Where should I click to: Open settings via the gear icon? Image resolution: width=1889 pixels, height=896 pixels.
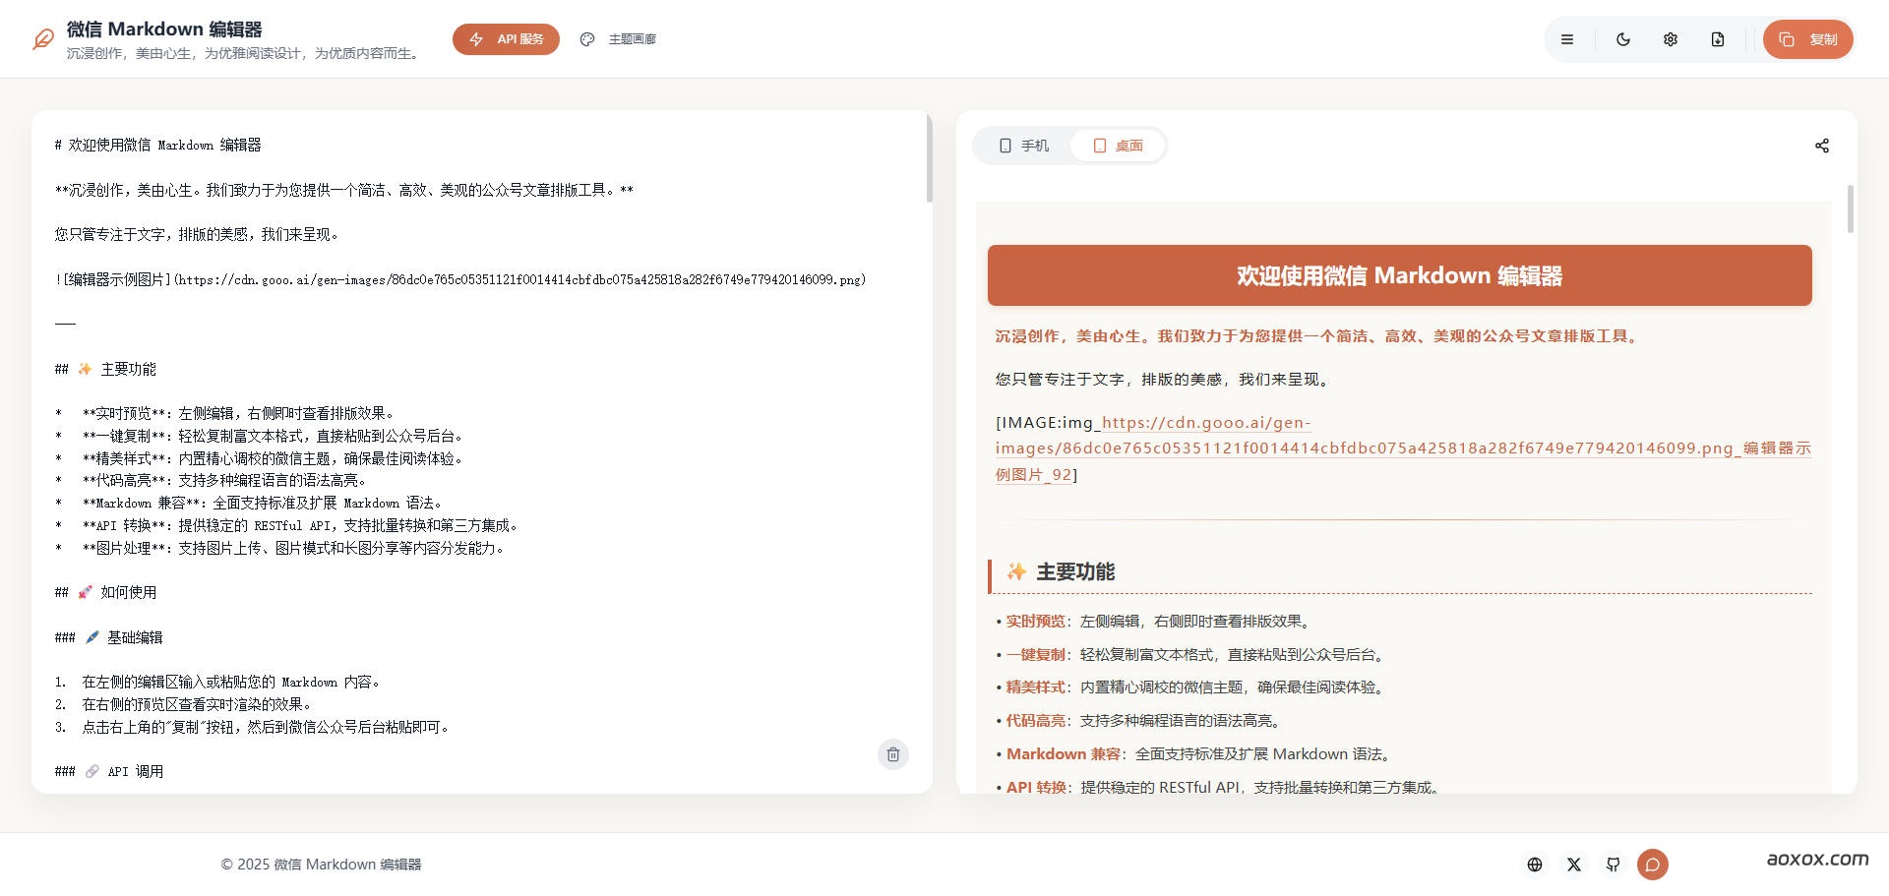pyautogui.click(x=1670, y=39)
